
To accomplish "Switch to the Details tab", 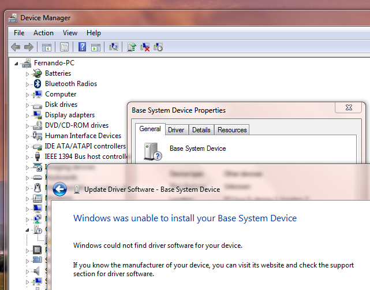I will [201, 130].
